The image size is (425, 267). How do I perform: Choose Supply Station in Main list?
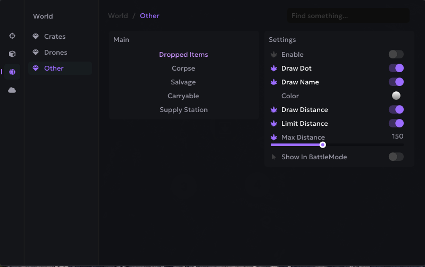click(x=184, y=110)
